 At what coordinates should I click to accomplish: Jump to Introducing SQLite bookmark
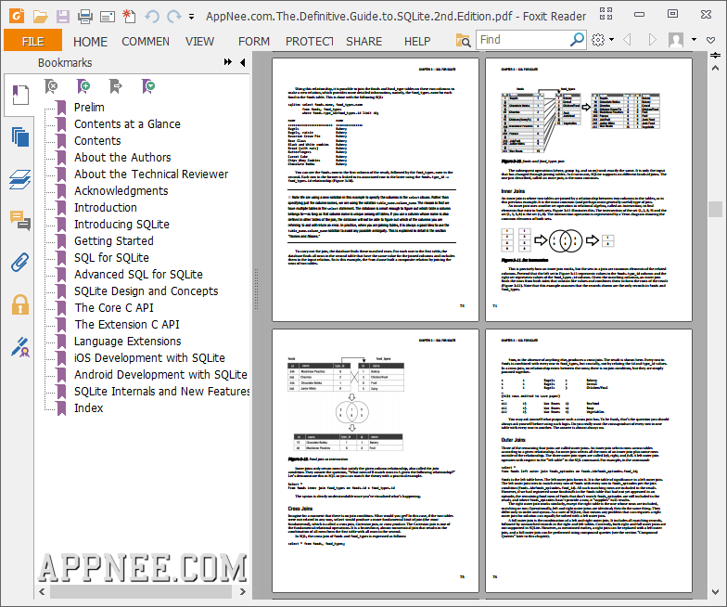click(121, 225)
